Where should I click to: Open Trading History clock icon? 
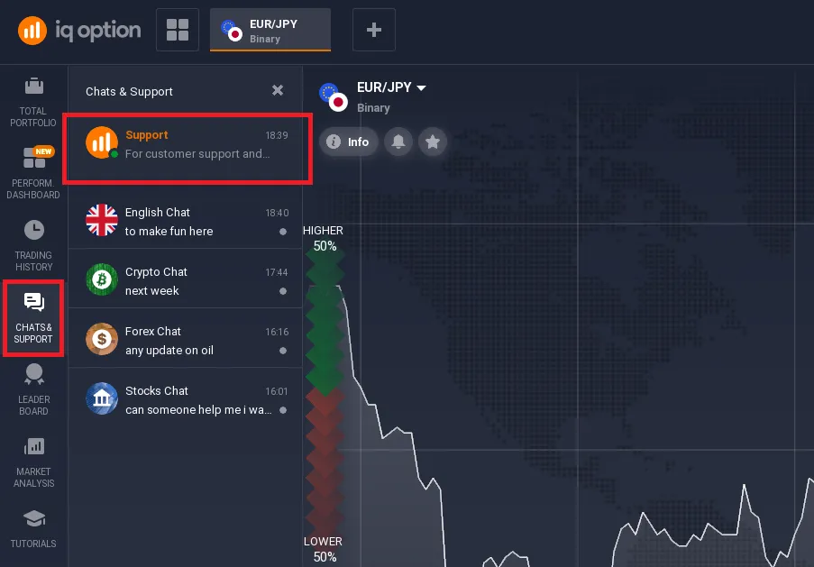pos(33,231)
